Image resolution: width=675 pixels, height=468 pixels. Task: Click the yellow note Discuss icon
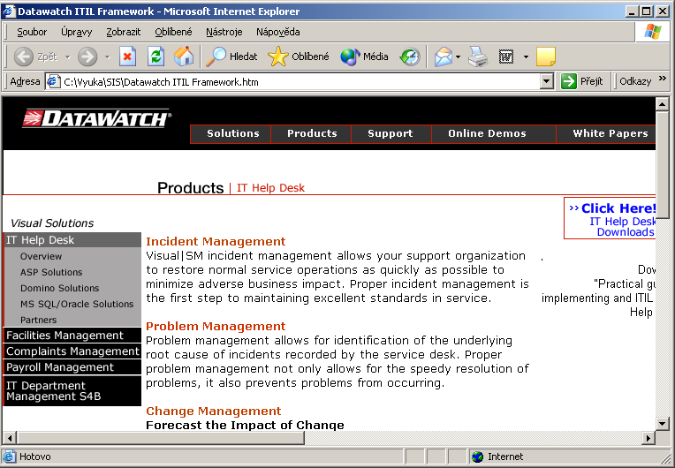click(x=546, y=57)
